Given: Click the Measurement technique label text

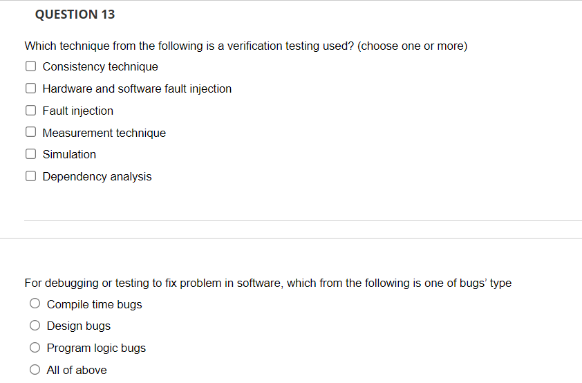Looking at the screenshot, I should click(104, 133).
